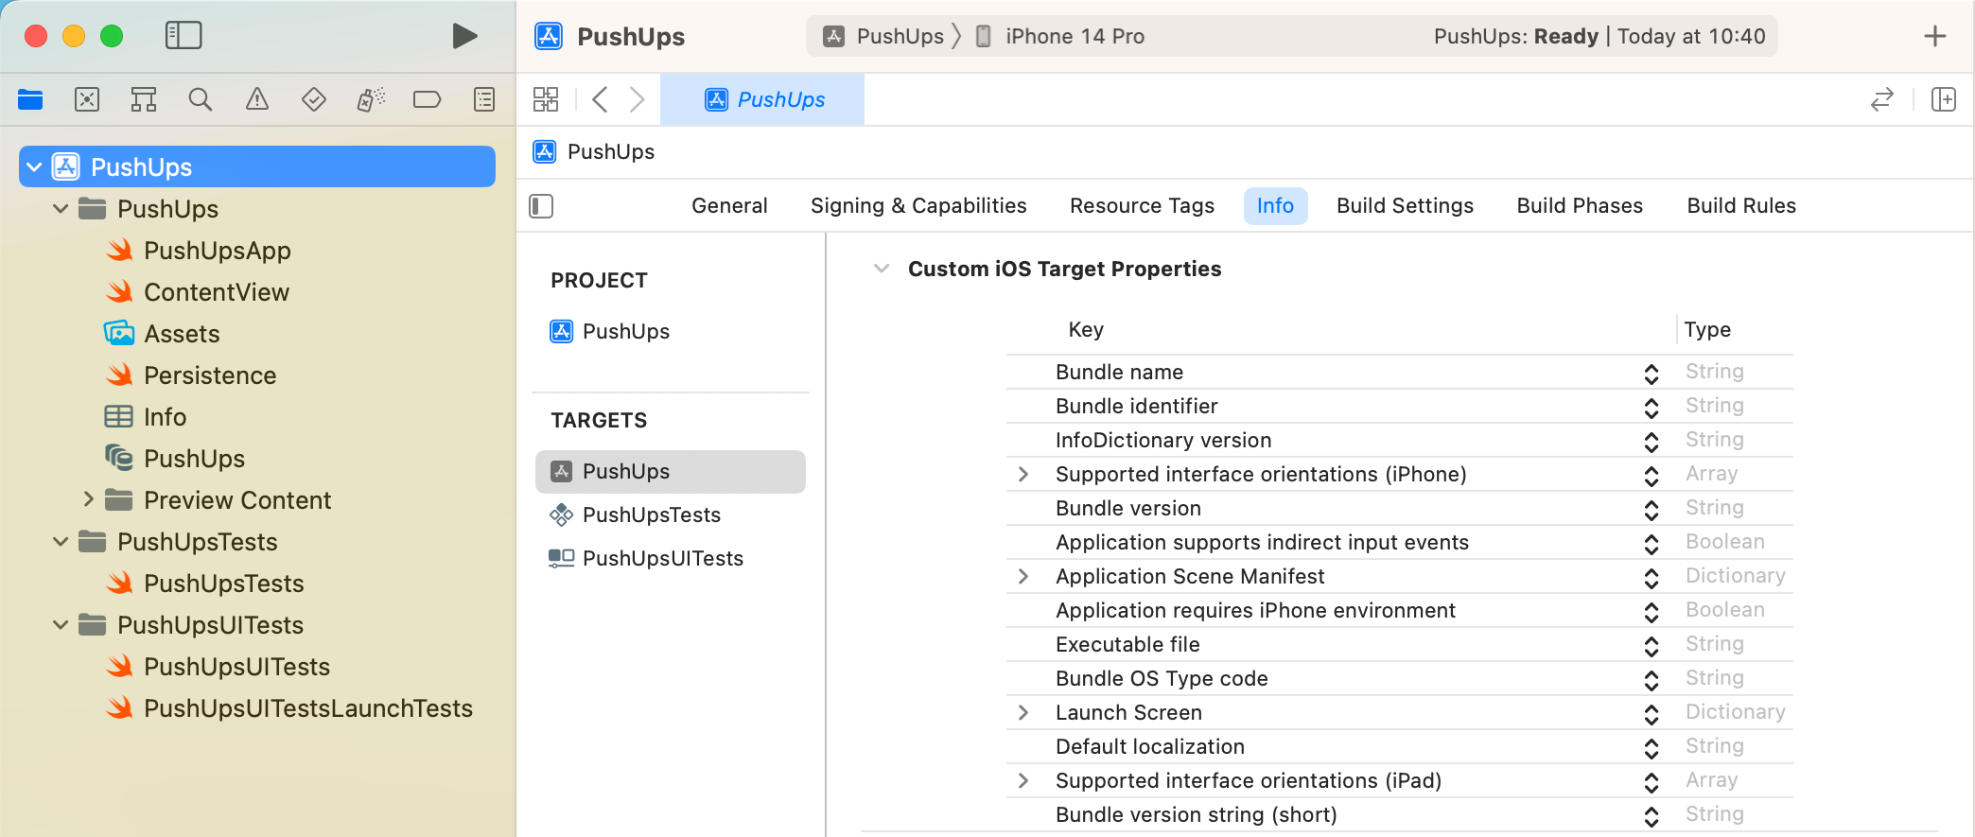Click the related items grid icon
1975x837 pixels.
pyautogui.click(x=546, y=99)
